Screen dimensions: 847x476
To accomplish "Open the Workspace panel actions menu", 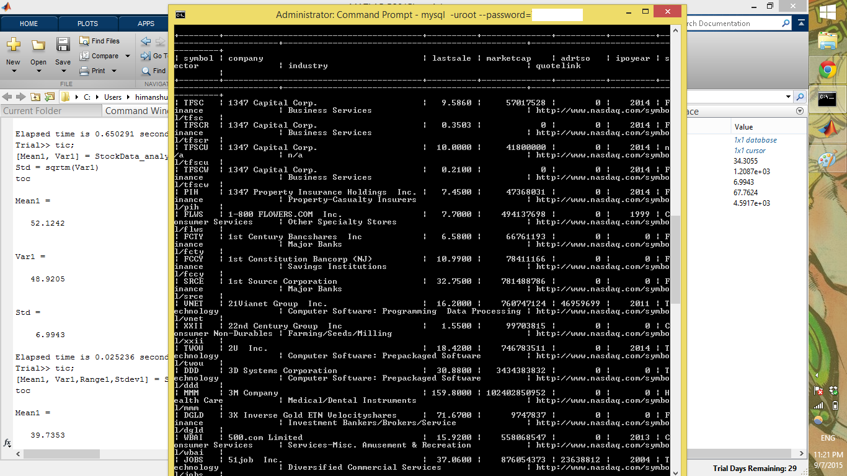I will [800, 112].
